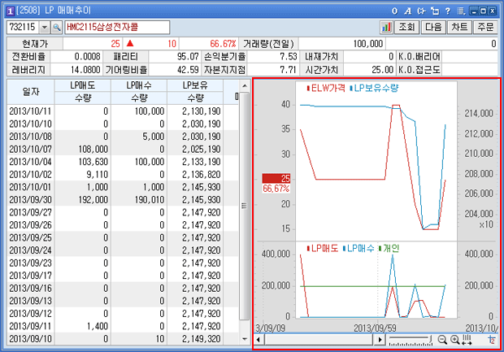Click the question mark help icon

coord(445,10)
